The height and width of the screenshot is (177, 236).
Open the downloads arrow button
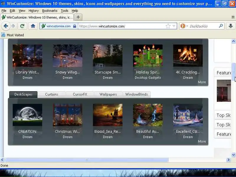pos(230,26)
